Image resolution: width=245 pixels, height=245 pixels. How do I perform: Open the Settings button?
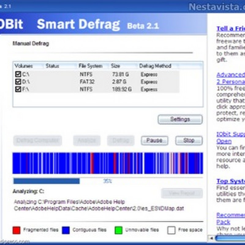[x=180, y=119]
